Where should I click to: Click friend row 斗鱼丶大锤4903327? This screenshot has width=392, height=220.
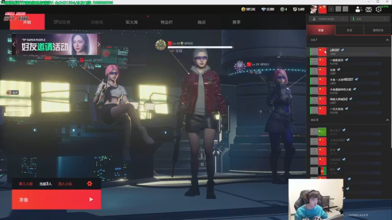click(x=349, y=81)
